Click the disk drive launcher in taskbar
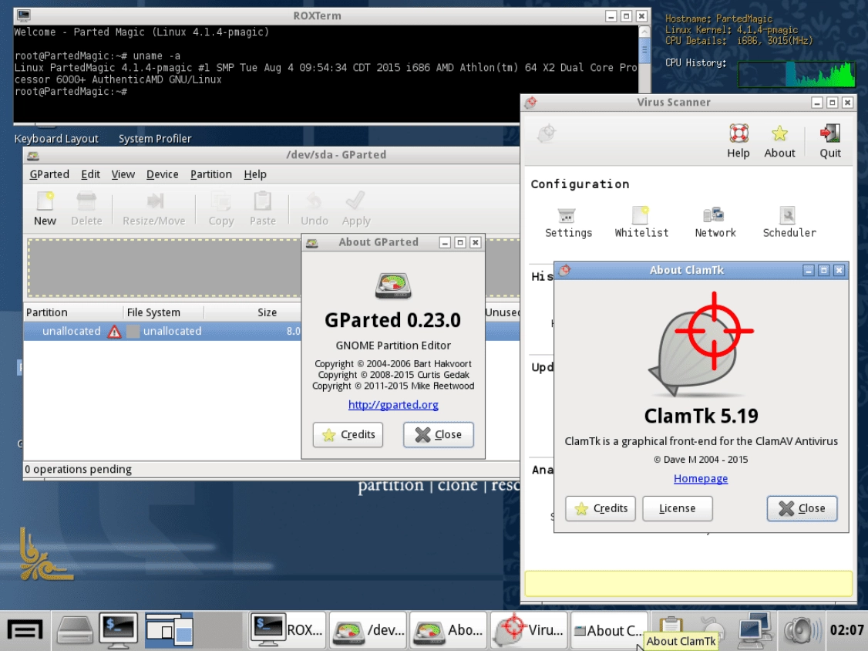This screenshot has width=868, height=651. pos(75,630)
